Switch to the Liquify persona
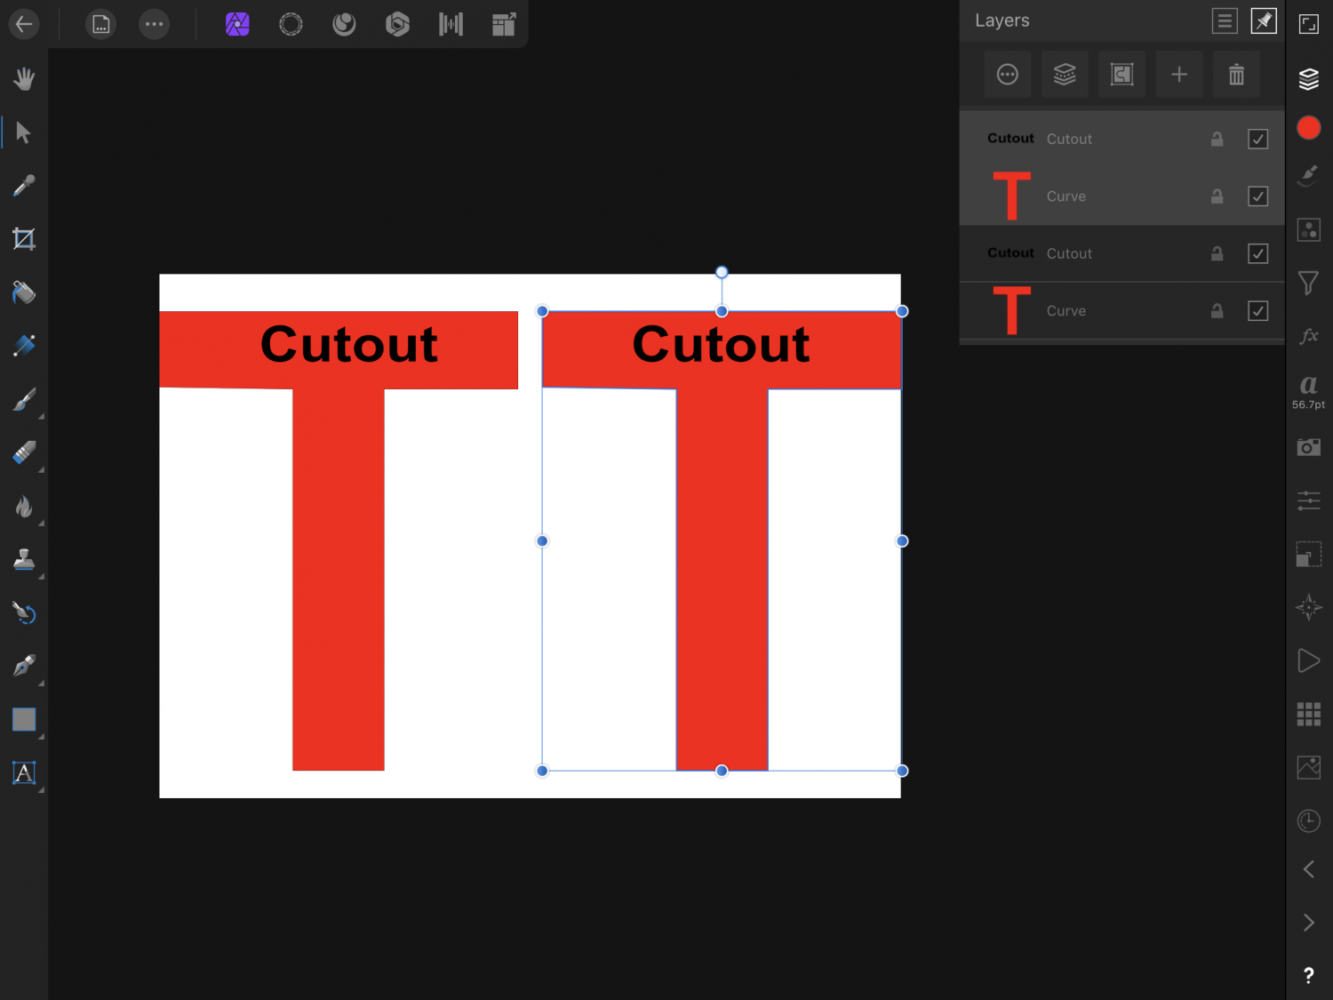This screenshot has width=1333, height=1000. pyautogui.click(x=344, y=24)
